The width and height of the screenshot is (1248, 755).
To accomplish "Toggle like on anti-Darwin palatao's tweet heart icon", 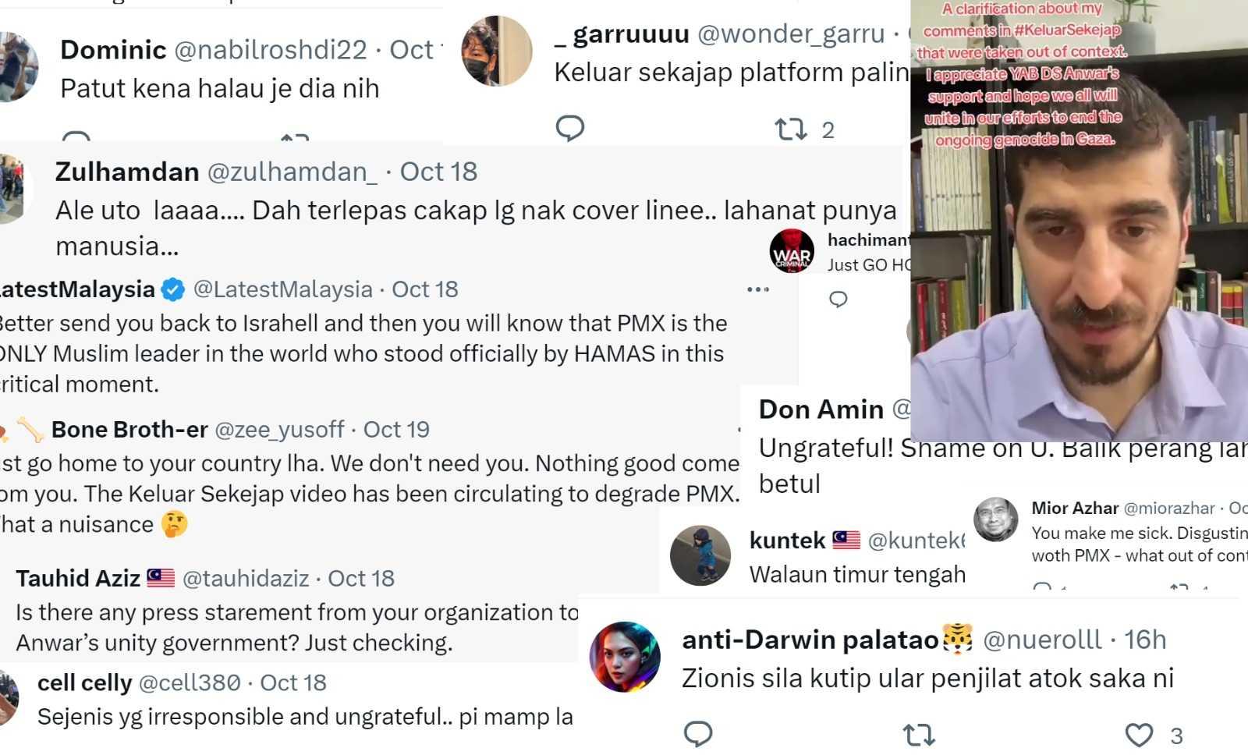I will [1138, 732].
